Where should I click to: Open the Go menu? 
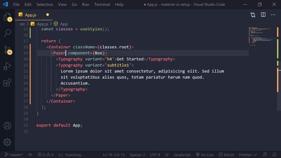tap(74, 4)
